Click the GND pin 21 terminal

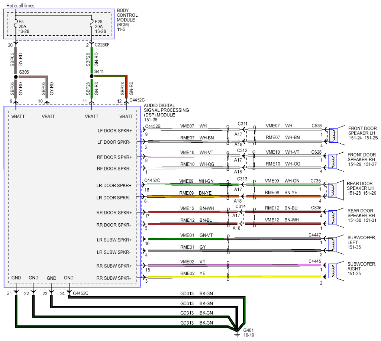[x=16, y=291]
